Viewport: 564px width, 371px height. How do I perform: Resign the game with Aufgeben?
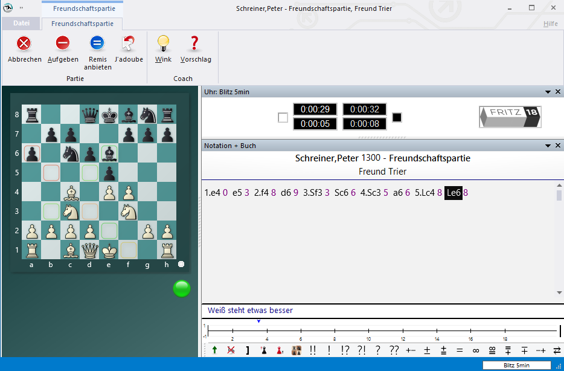pos(63,44)
